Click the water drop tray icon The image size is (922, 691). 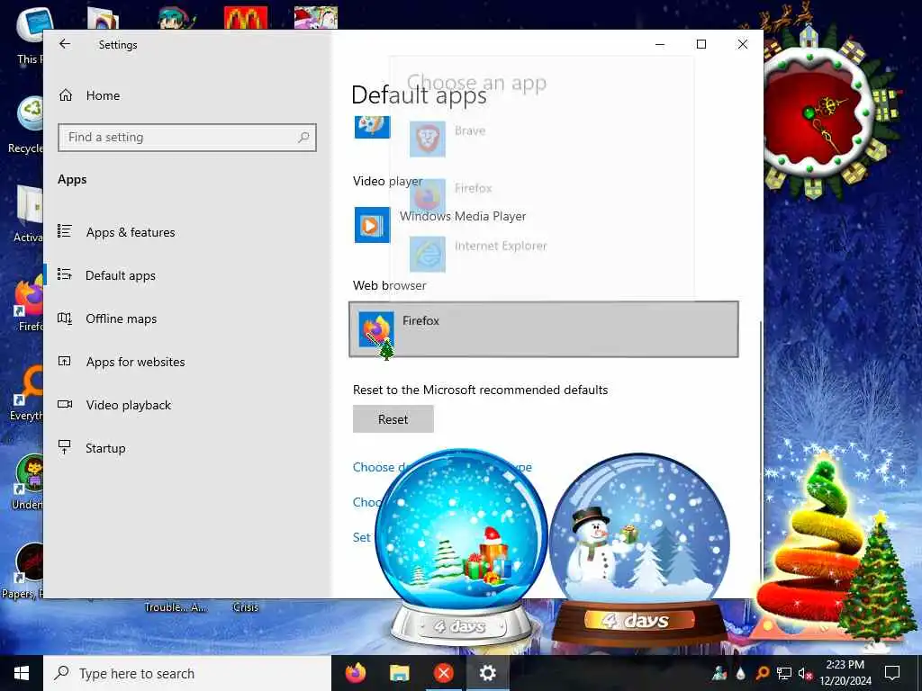(740, 673)
